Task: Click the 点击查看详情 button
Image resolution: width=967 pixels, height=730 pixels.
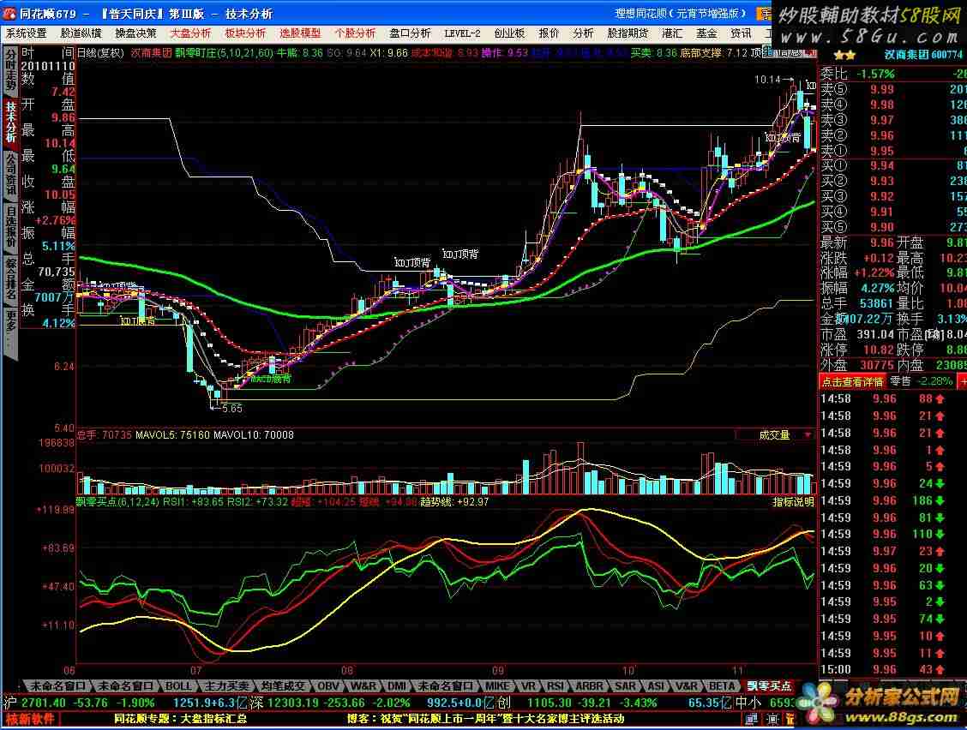Action: pos(852,381)
